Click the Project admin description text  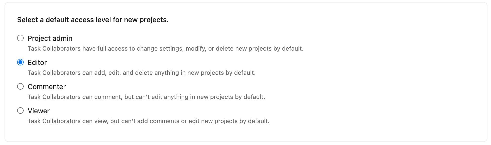(166, 49)
